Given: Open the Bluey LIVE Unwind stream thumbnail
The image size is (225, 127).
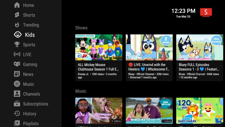Looking at the screenshot, I should [149, 48].
